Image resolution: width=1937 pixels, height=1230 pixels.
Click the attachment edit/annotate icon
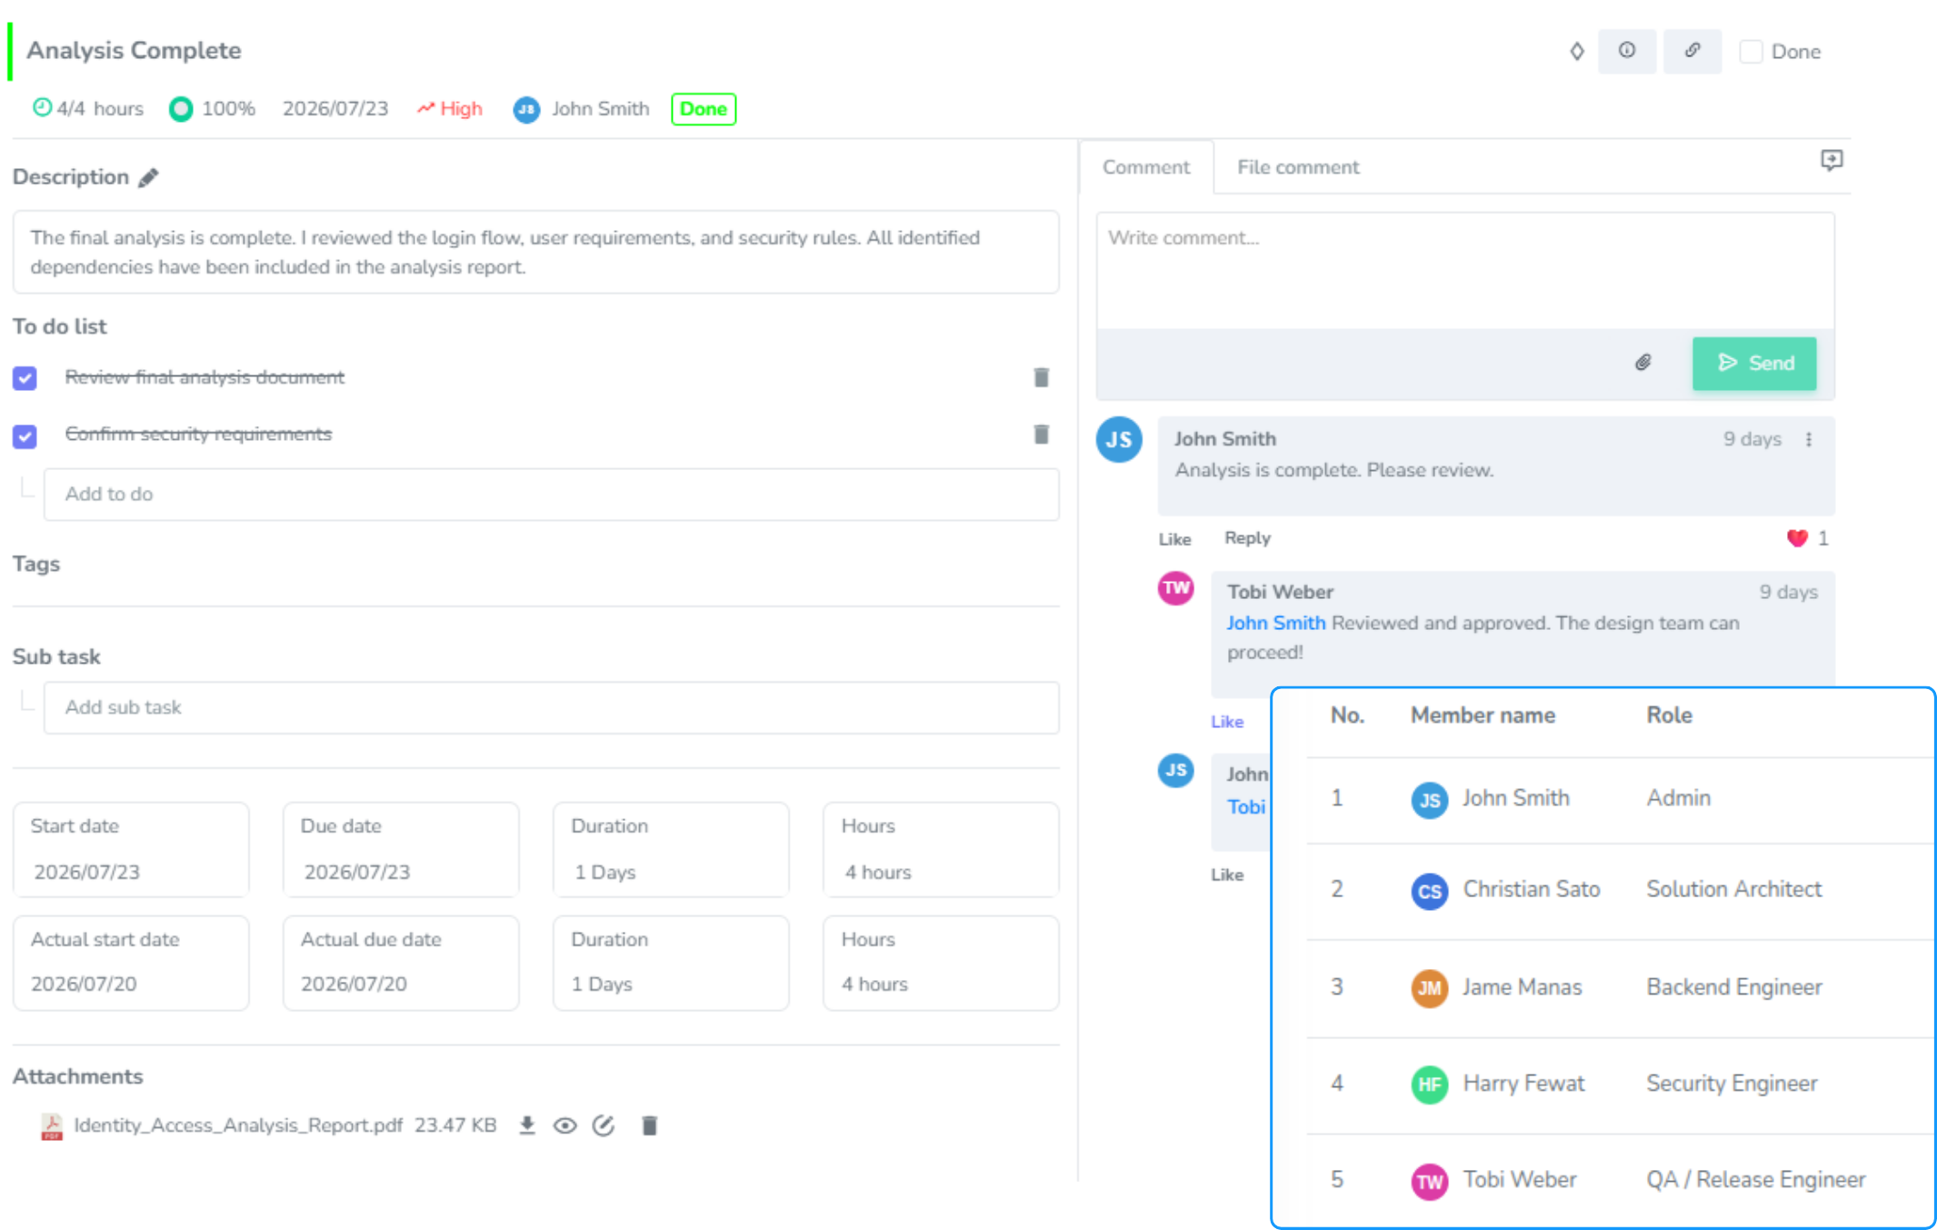pyautogui.click(x=604, y=1126)
